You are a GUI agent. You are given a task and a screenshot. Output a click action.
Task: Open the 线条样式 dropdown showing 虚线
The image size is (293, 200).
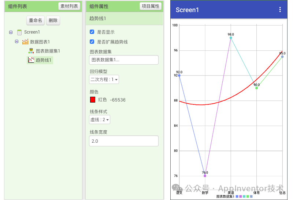(x=100, y=120)
